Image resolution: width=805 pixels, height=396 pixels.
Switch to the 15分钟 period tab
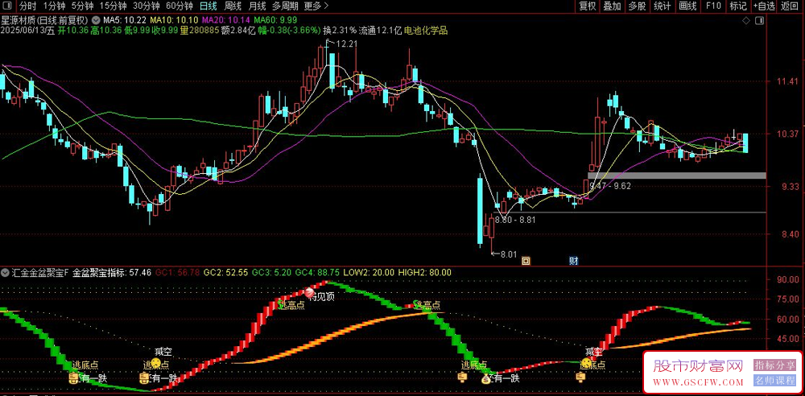tap(113, 6)
